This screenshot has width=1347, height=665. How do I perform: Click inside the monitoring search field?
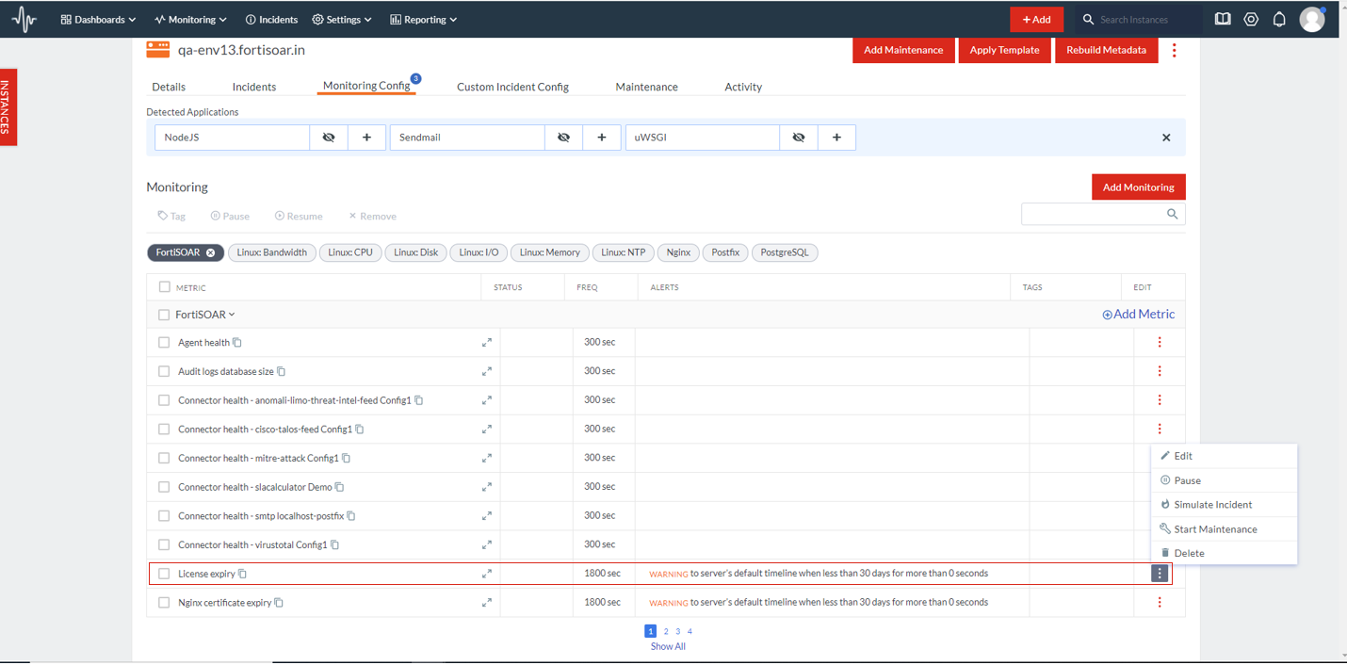click(x=1093, y=214)
